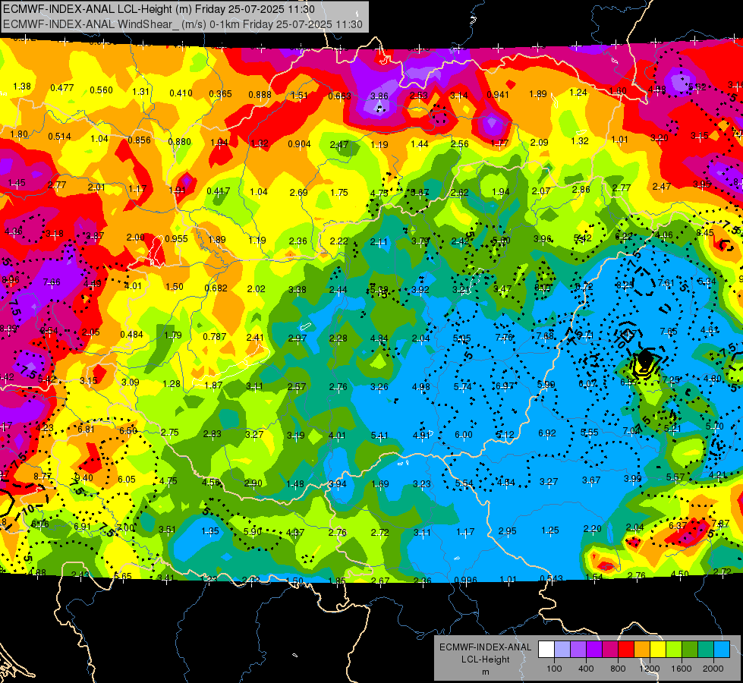Click the legend label 1200
Viewport: 743px width, 683px height.
point(650,669)
